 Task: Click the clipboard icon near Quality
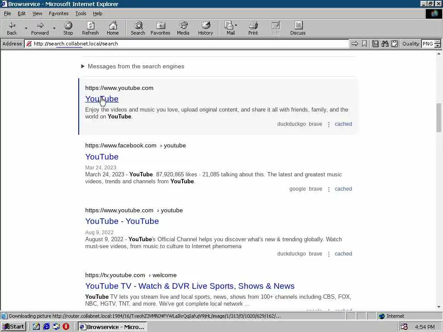point(395,44)
